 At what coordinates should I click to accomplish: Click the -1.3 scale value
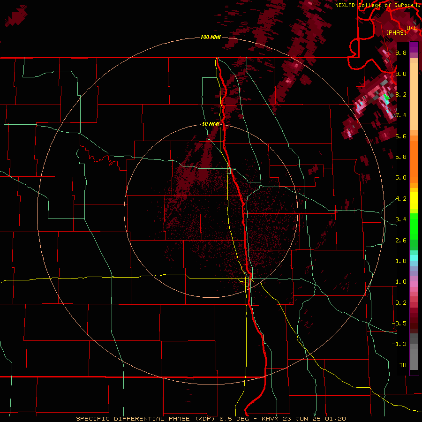(399, 344)
